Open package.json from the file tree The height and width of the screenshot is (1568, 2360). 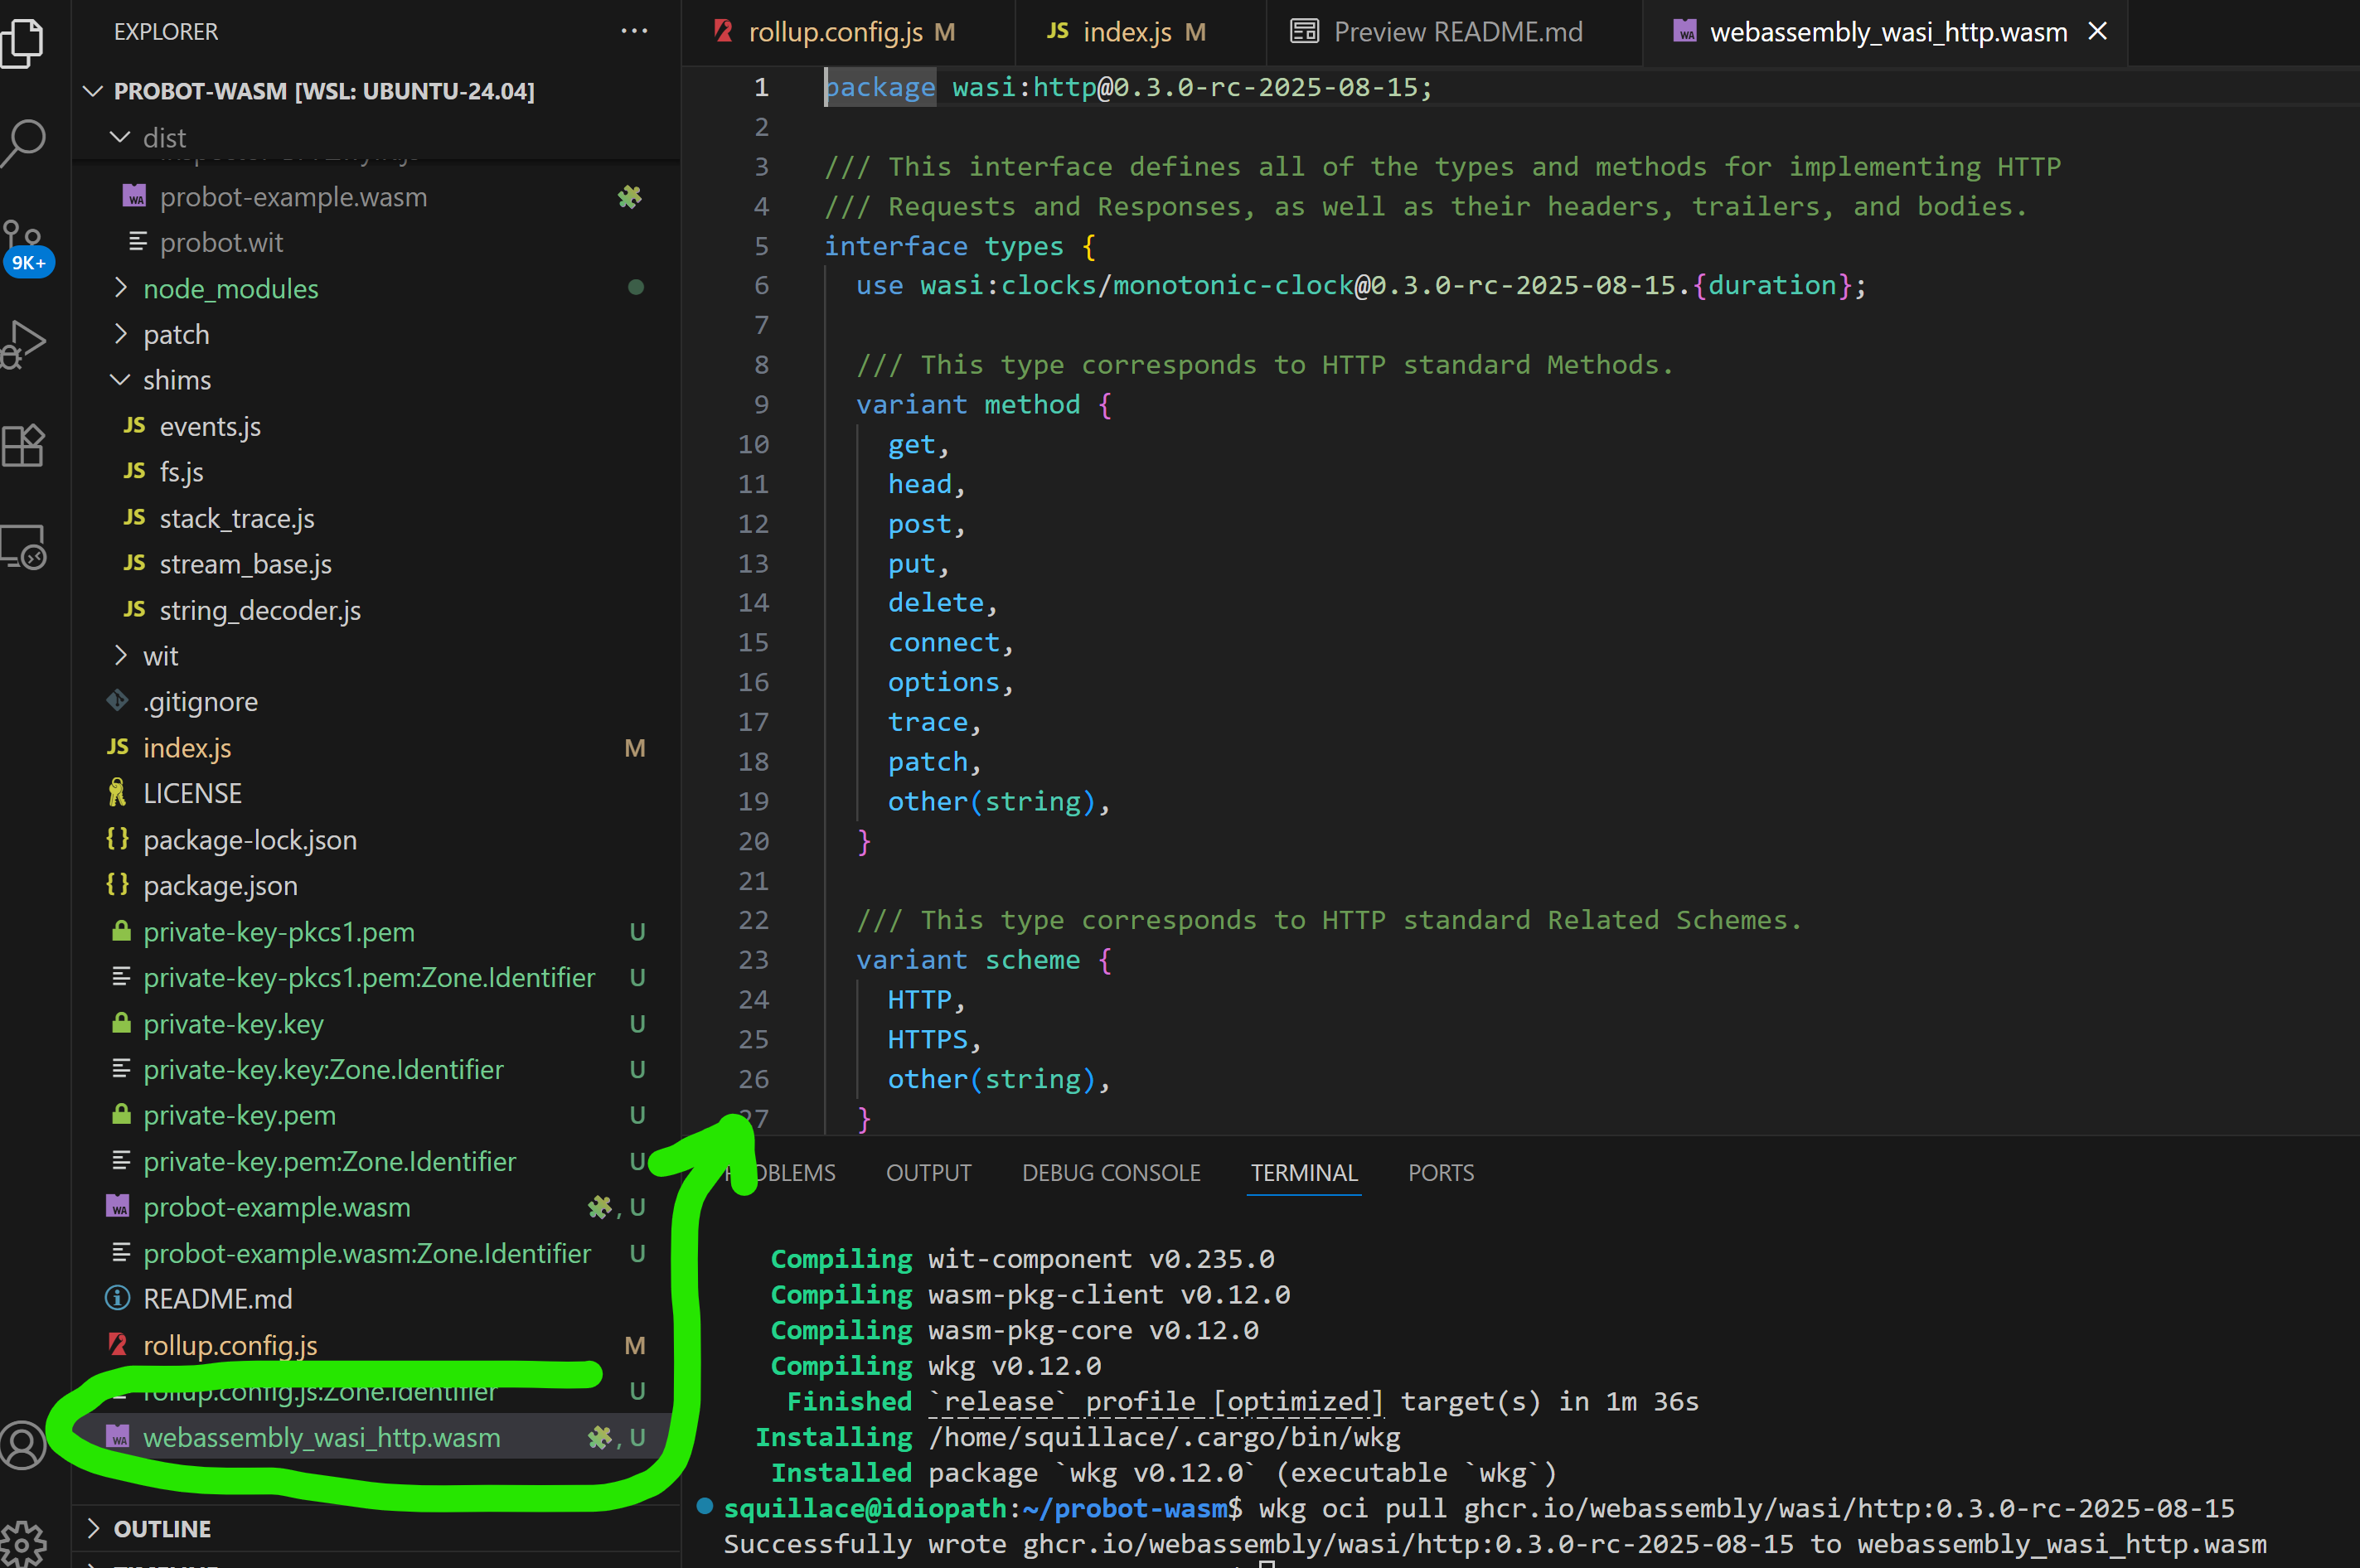coord(220,886)
